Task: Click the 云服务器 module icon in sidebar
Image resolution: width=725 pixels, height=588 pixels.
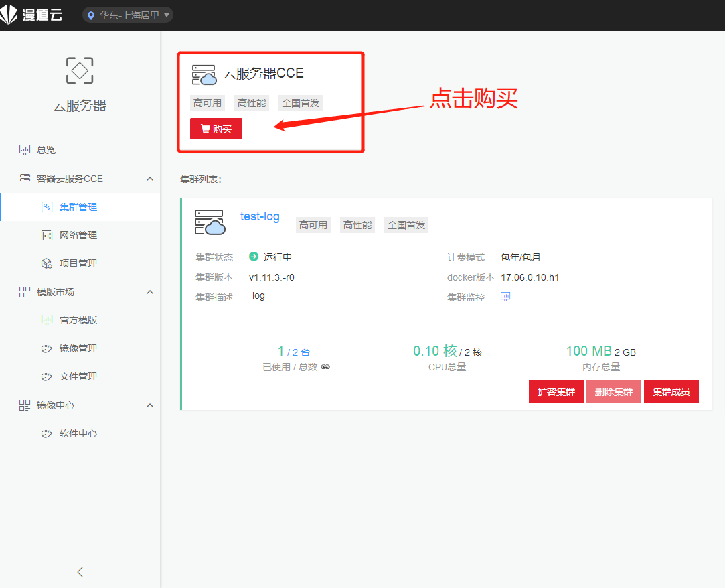Action: 80,71
